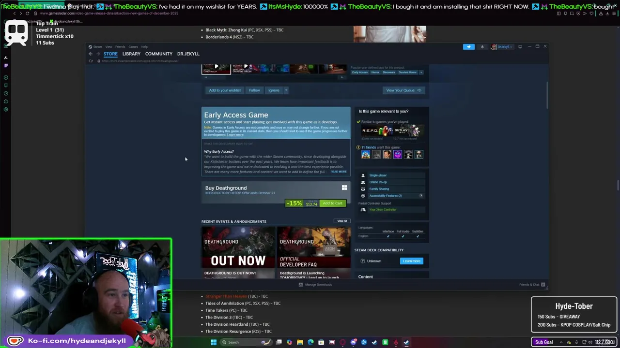Open Steam announcements megaphone button
620x348 pixels.
[x=468, y=47]
